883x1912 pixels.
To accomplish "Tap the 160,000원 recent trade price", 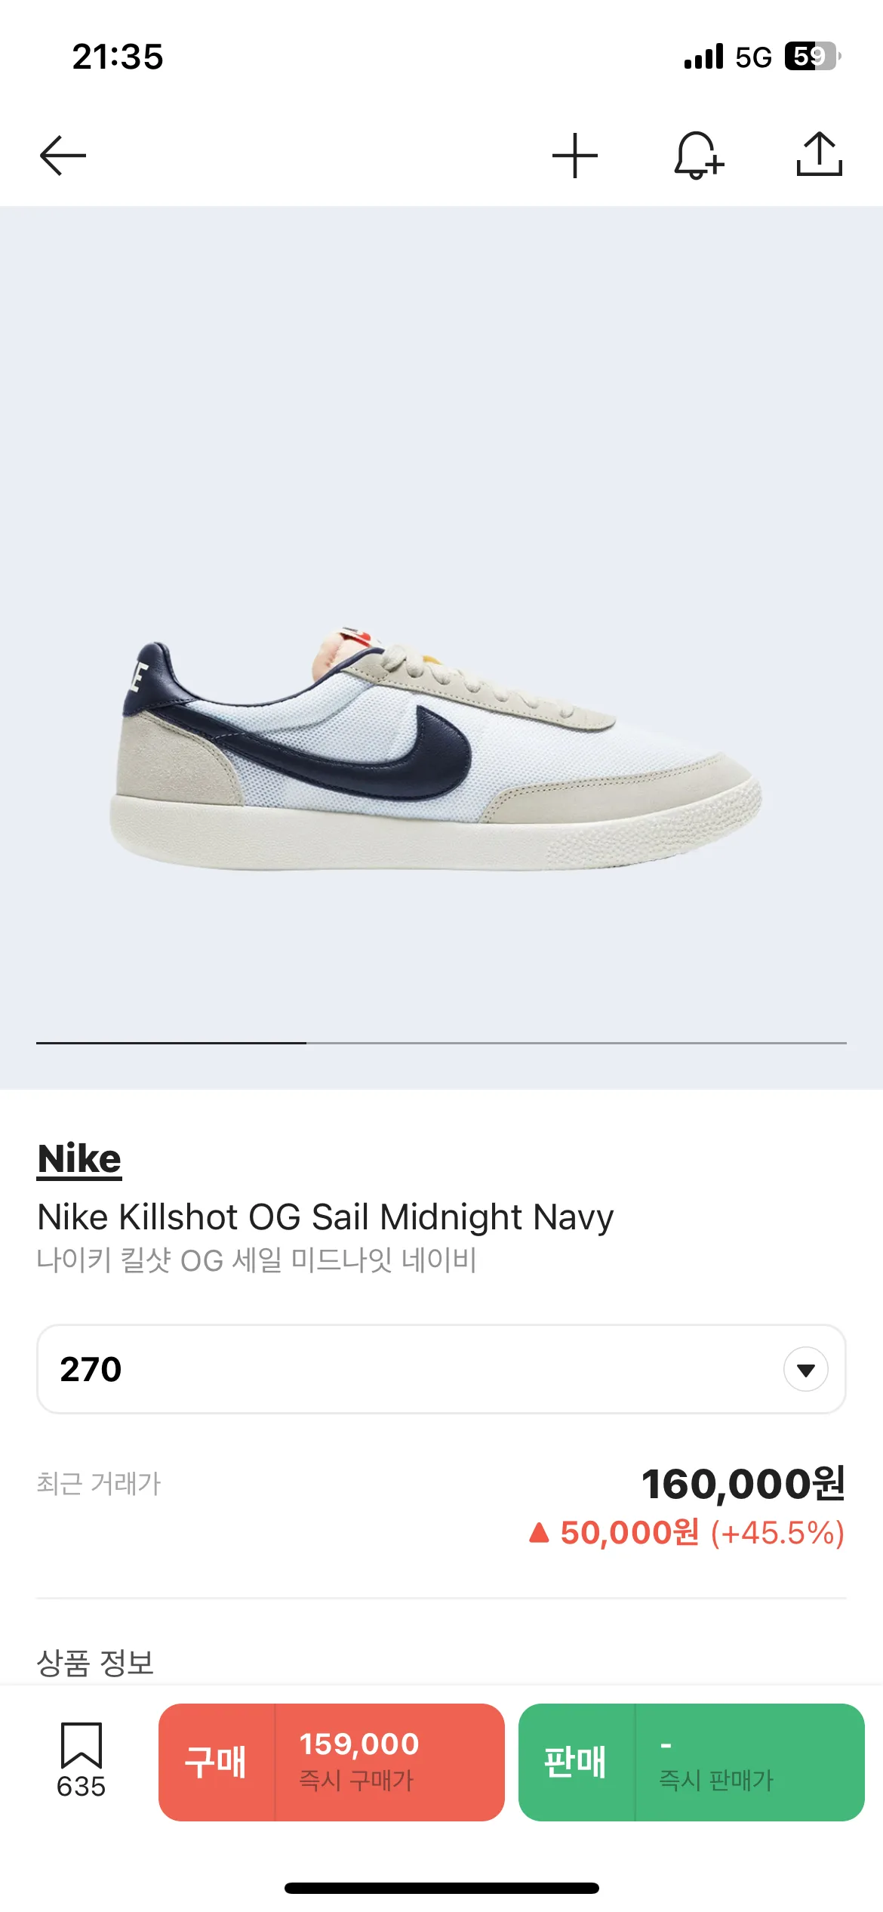I will [743, 1483].
